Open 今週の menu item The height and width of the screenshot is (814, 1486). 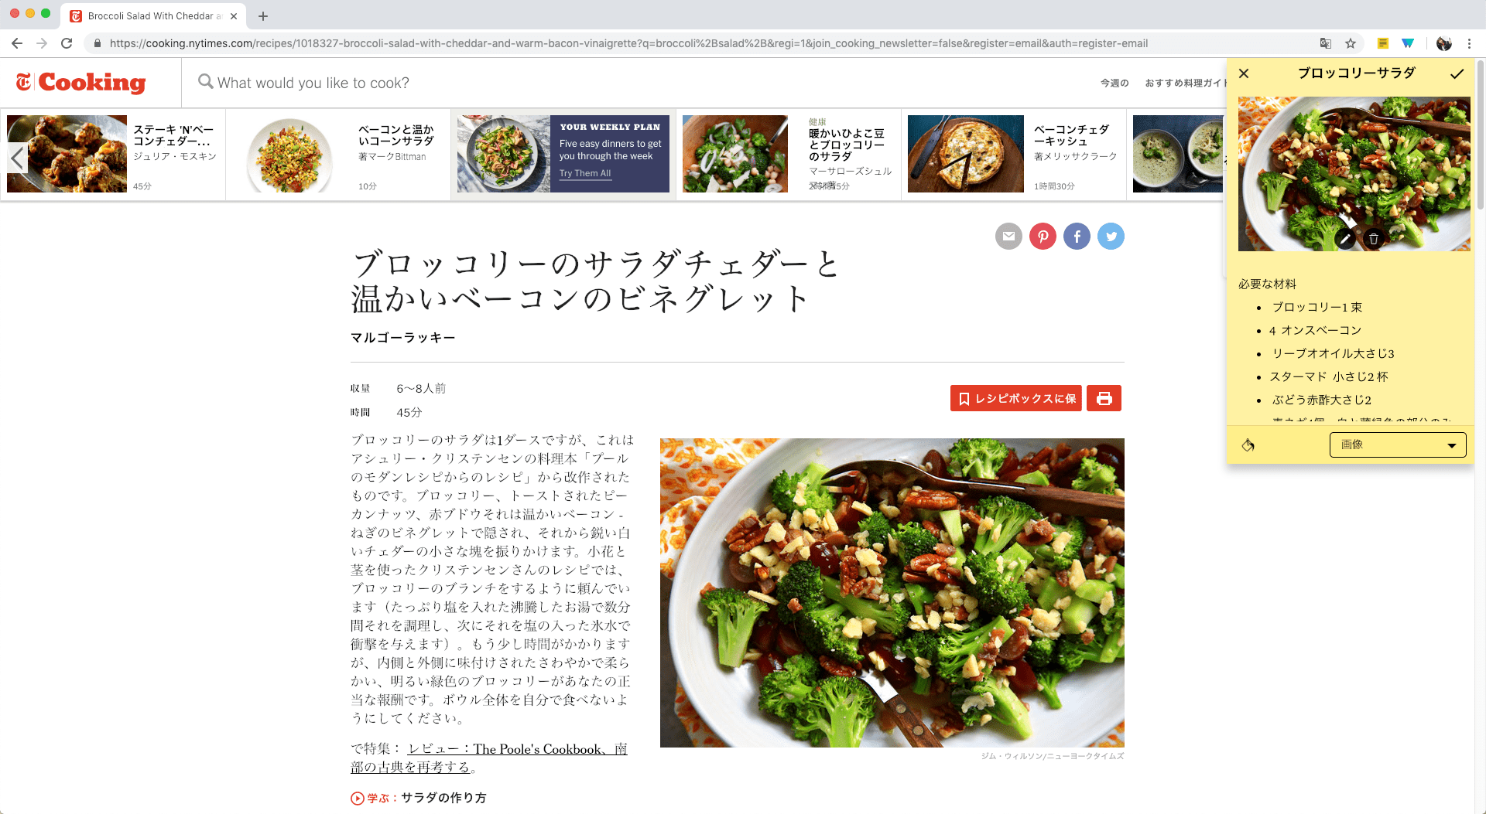1114,83
